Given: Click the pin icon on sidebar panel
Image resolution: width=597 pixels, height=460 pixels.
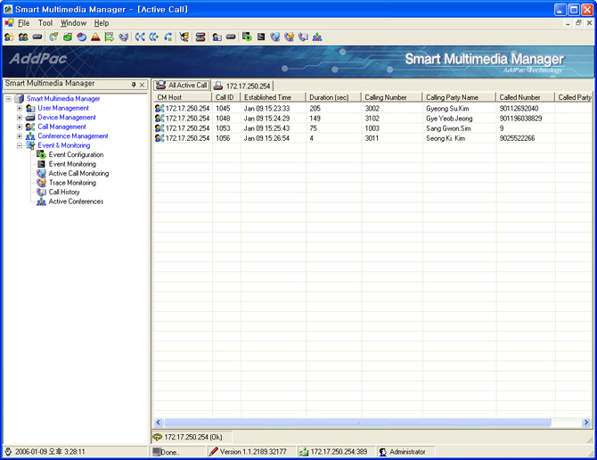Looking at the screenshot, I should coord(134,85).
